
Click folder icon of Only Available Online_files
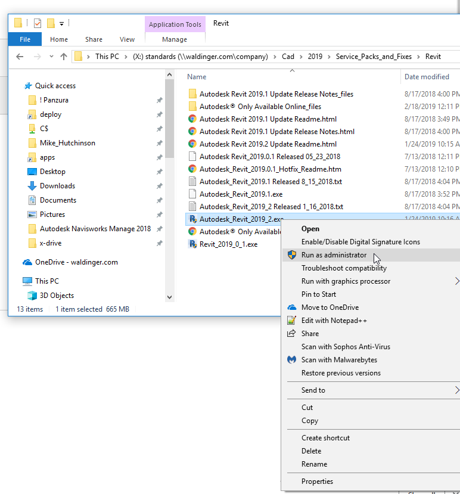click(x=192, y=107)
